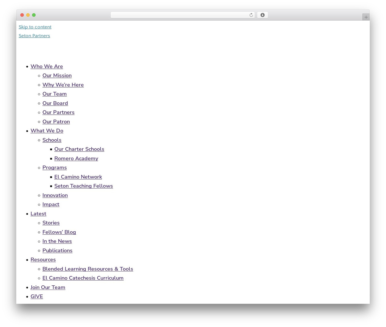This screenshot has height=327, width=386.
Task: Select El Camino Catechesis Curriculum link
Action: 83,278
